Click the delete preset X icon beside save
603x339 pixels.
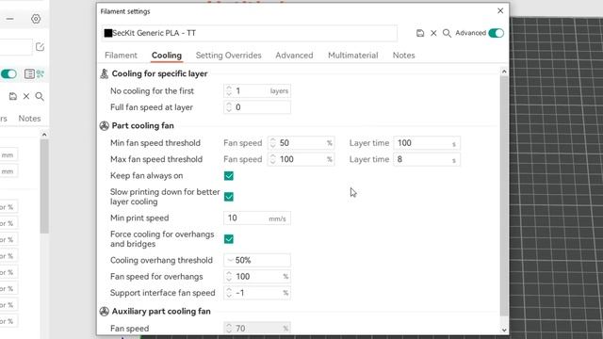pyautogui.click(x=433, y=33)
